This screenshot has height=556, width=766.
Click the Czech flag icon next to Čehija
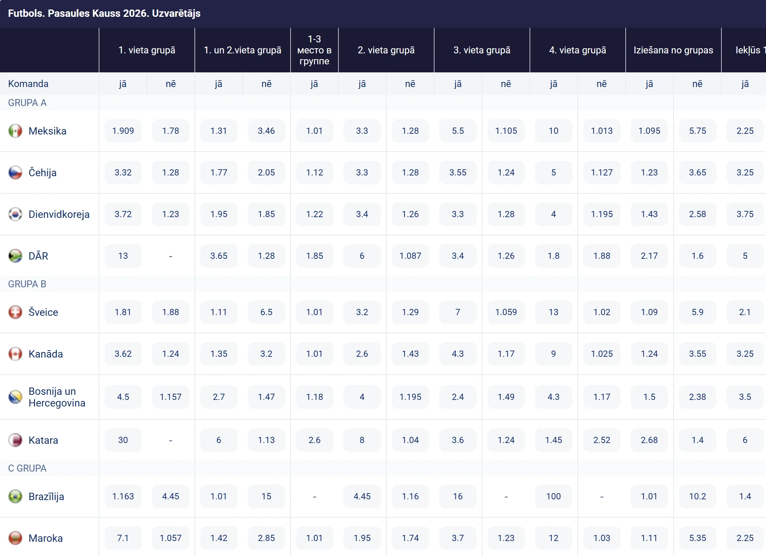(15, 173)
